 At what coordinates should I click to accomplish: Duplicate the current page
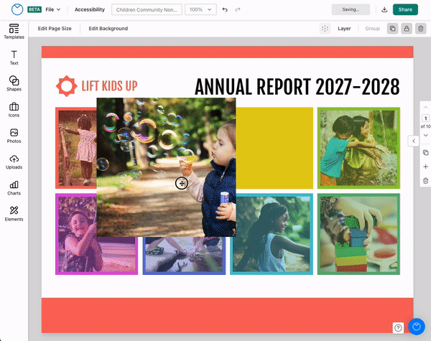[425, 152]
